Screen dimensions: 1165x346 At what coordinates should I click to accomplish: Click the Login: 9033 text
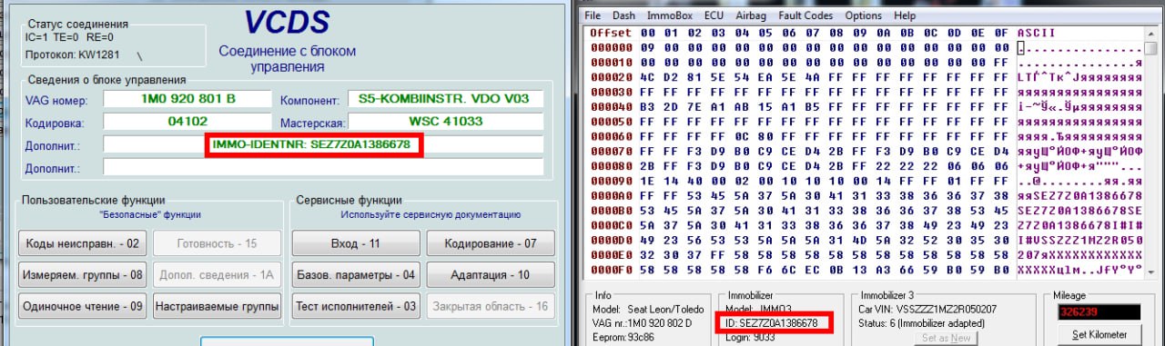click(749, 337)
